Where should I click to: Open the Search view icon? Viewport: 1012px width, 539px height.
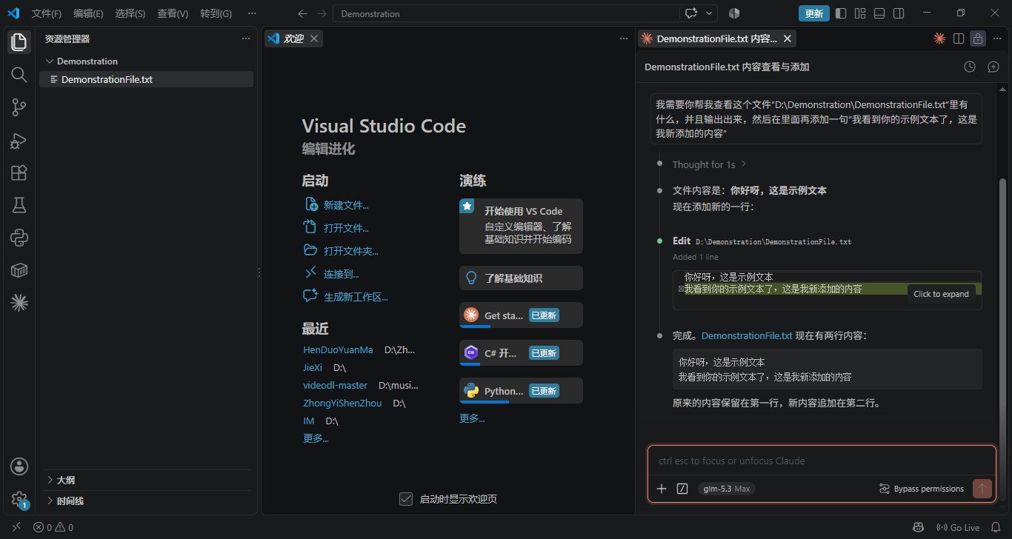pos(19,74)
